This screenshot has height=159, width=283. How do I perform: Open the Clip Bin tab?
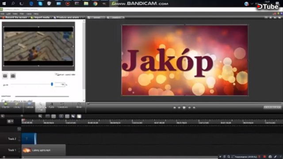(x=6, y=106)
